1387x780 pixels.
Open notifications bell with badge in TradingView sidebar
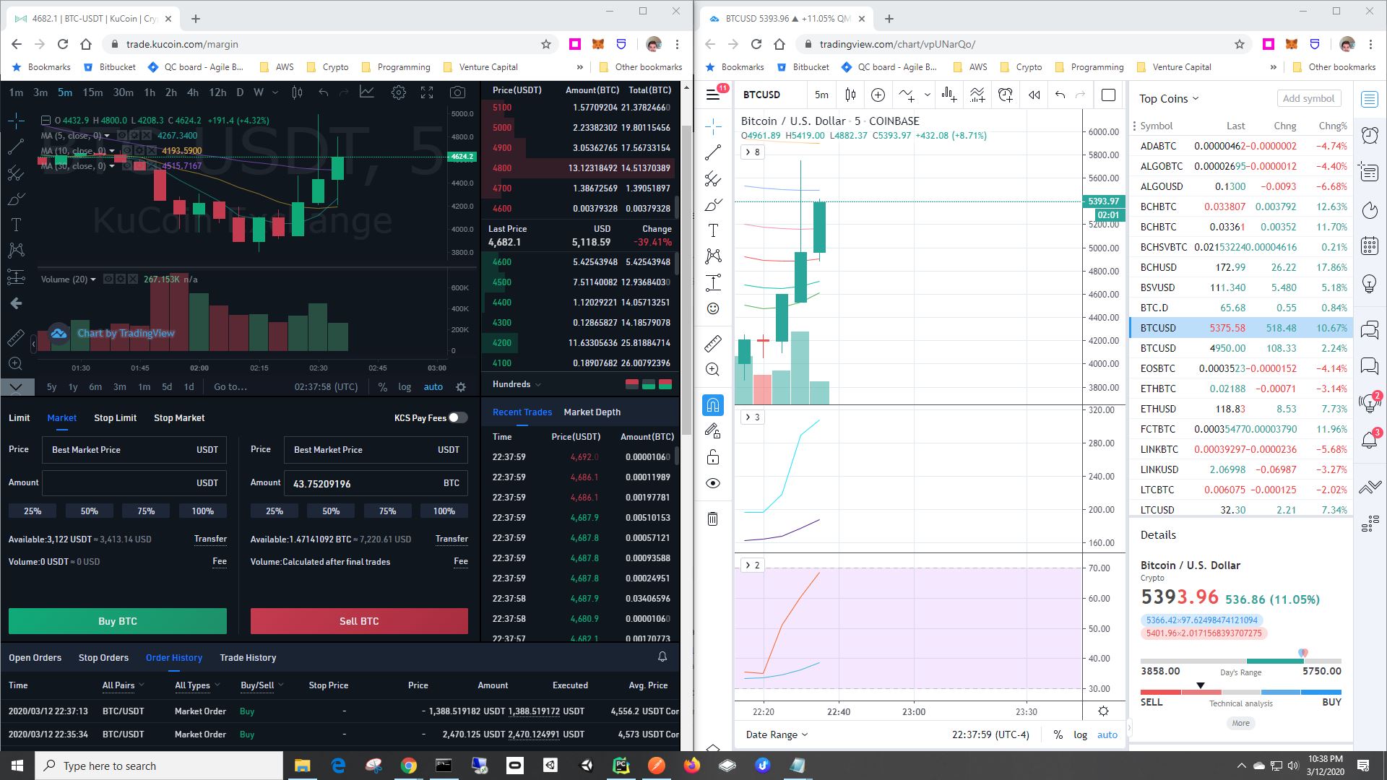pyautogui.click(x=1370, y=439)
